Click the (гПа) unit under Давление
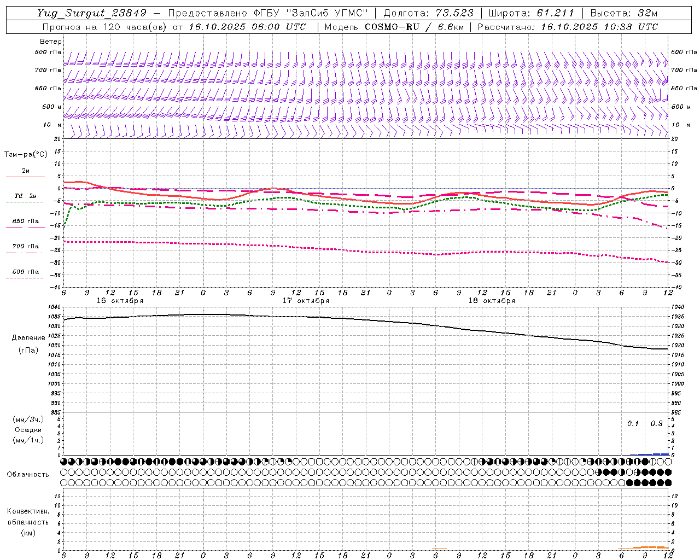The height and width of the screenshot is (560, 700). pos(28,350)
